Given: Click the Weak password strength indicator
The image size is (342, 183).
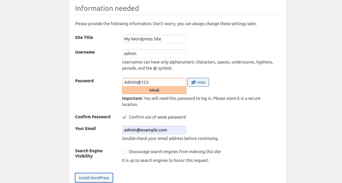Looking at the screenshot, I should [154, 90].
